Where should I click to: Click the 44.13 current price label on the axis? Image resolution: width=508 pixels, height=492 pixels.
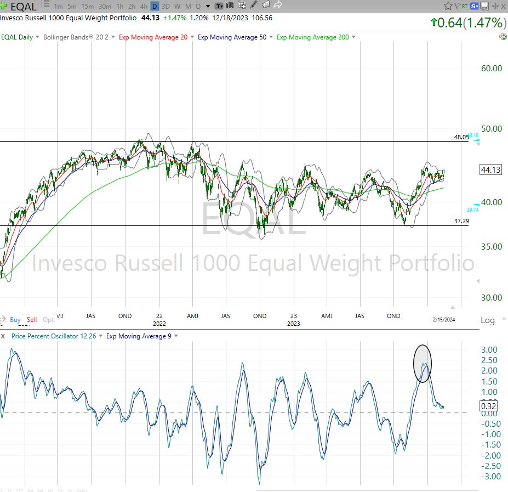(491, 169)
